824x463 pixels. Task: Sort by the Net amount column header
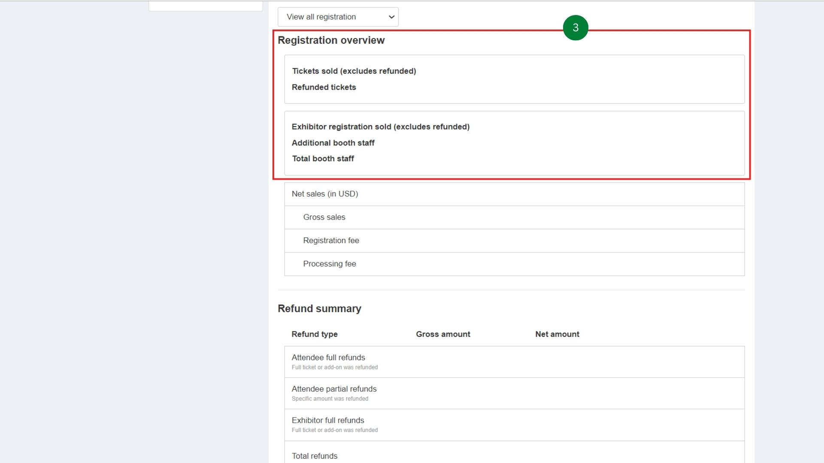(557, 334)
